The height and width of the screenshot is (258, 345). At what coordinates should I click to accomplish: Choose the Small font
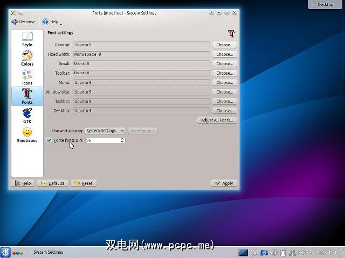[x=224, y=63]
